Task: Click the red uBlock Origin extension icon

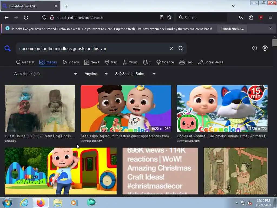Action: click(261, 17)
